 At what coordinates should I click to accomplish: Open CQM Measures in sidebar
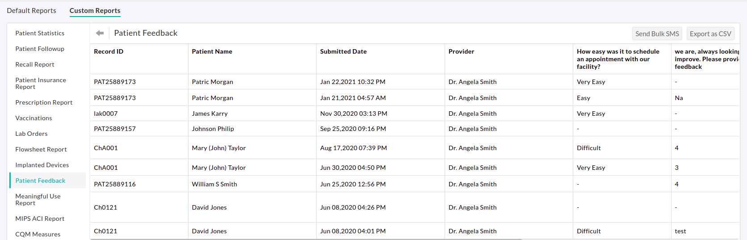point(38,234)
